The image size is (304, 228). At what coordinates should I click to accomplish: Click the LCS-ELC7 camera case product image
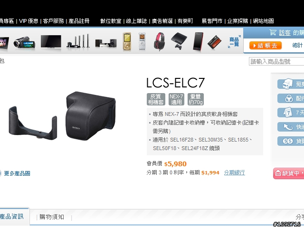(x=62, y=116)
